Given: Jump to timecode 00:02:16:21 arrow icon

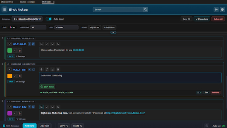Looking at the screenshot, I should coord(29,70).
